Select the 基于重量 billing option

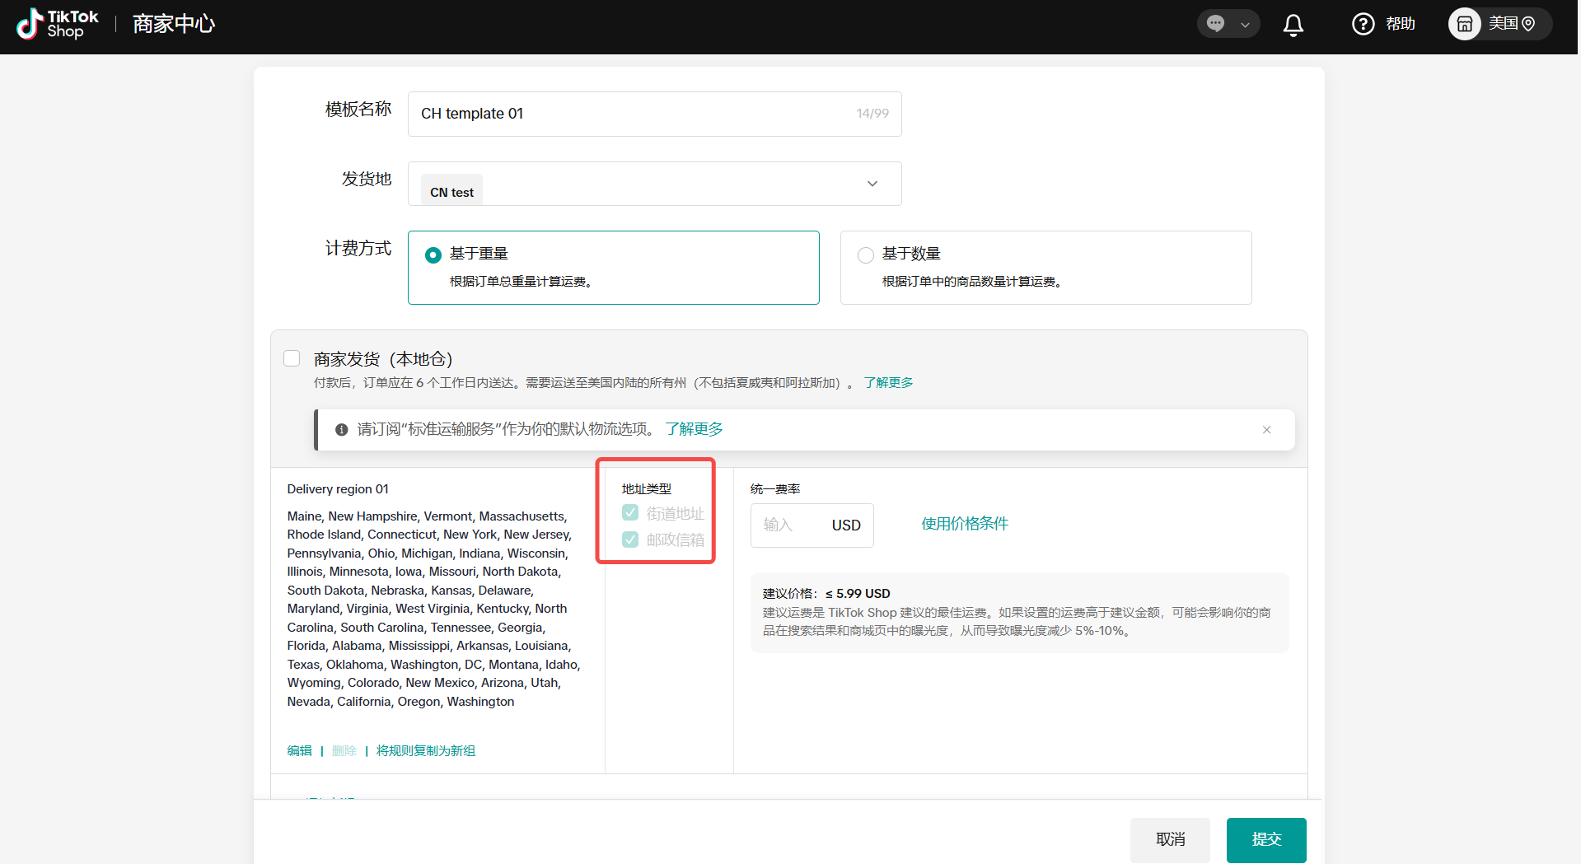433,255
